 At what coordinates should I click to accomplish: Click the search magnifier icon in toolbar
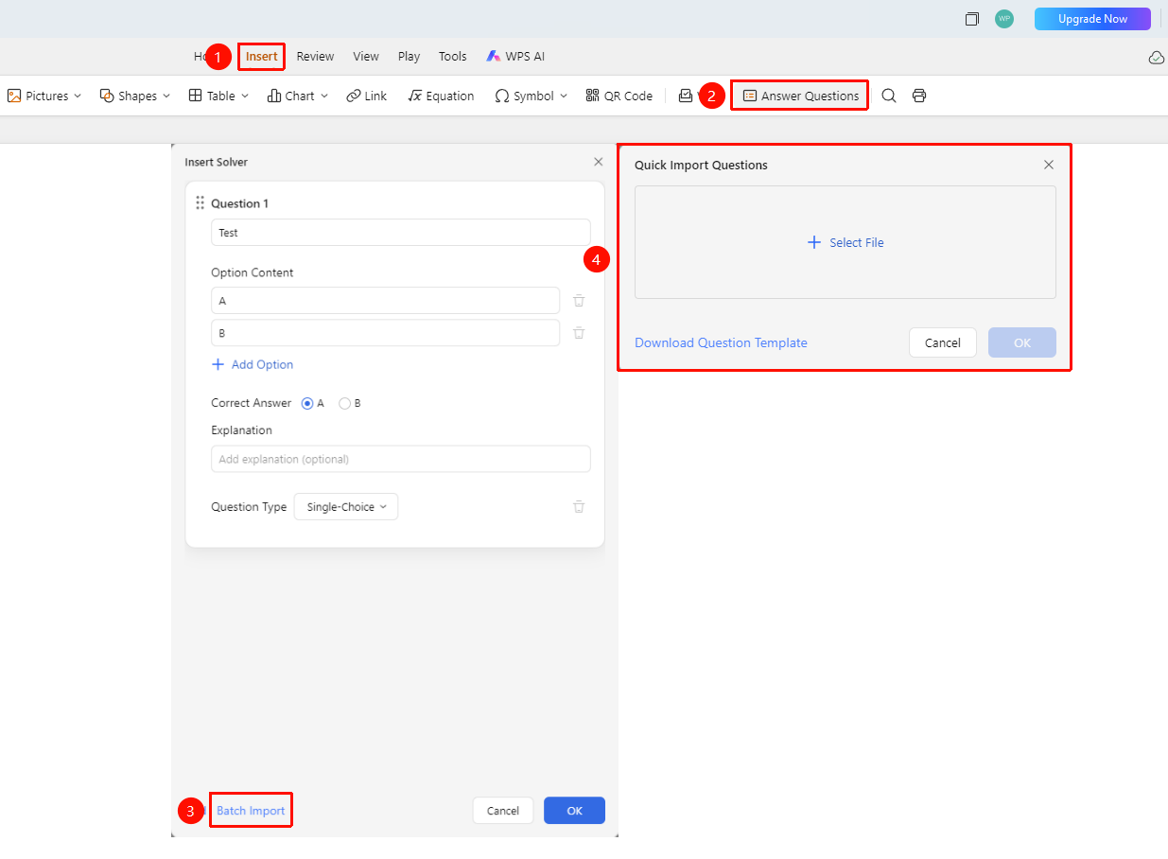[889, 96]
